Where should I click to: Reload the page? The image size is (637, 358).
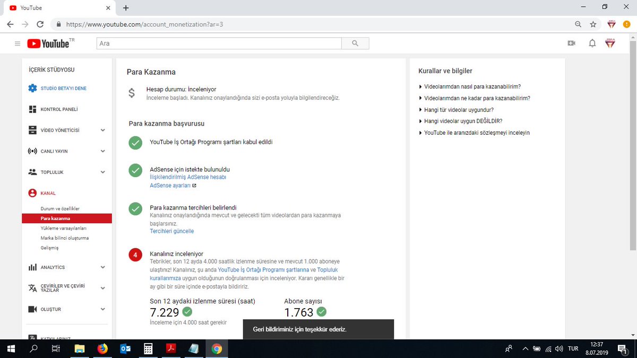tap(40, 24)
